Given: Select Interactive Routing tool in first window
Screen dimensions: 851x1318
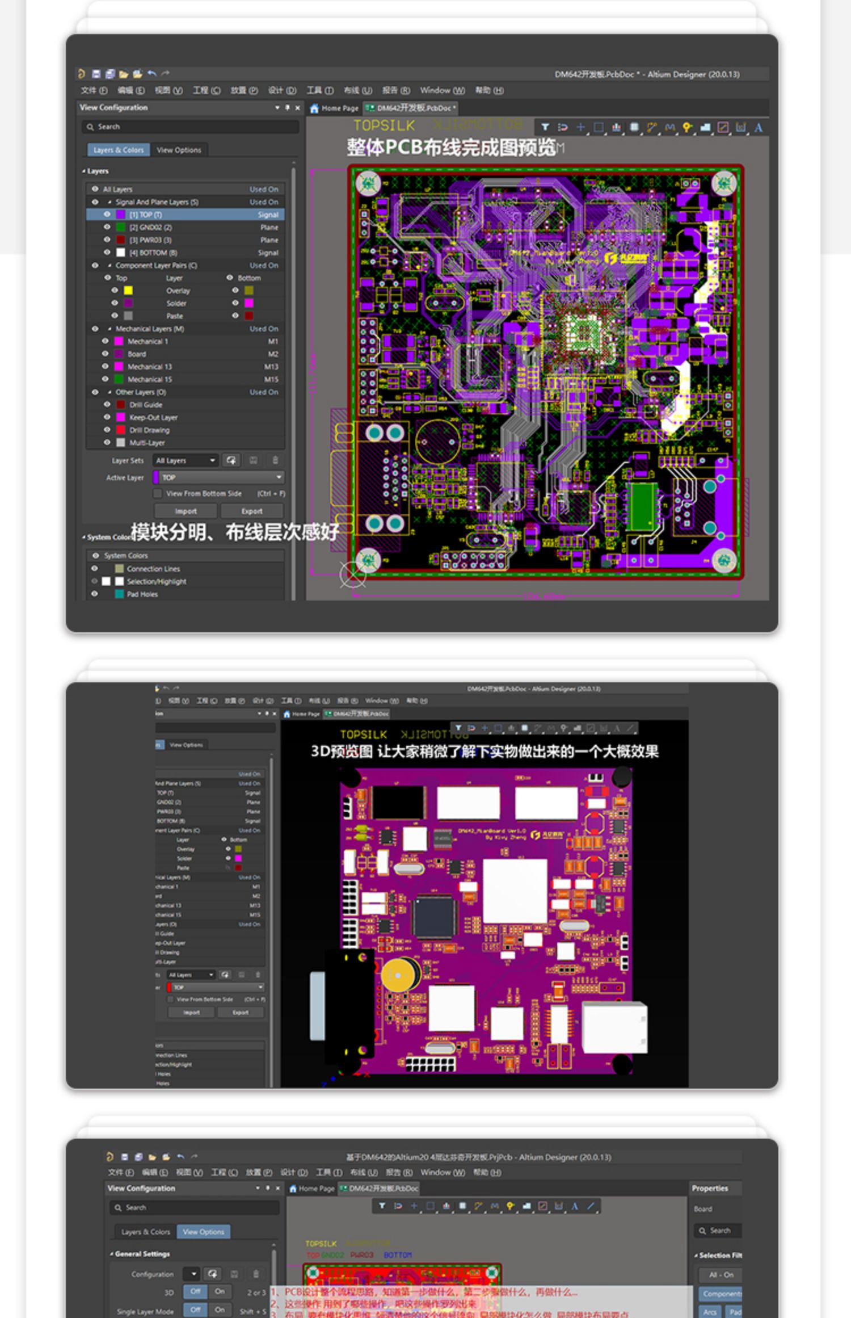Looking at the screenshot, I should [652, 127].
